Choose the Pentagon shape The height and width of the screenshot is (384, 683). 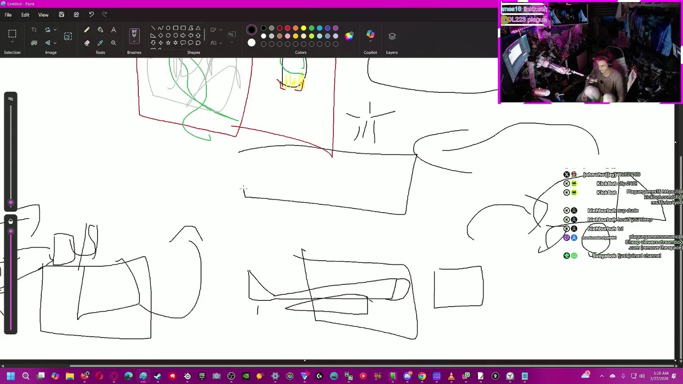click(x=168, y=35)
